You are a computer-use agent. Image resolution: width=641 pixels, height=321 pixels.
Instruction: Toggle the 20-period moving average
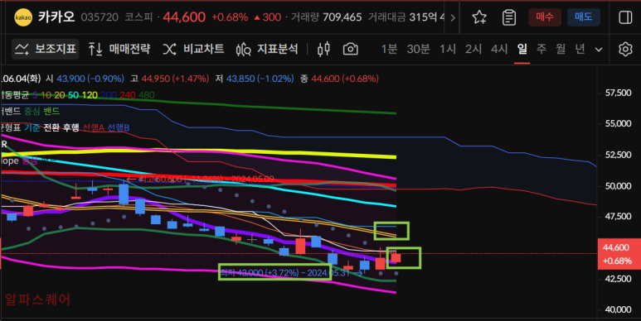coord(60,95)
